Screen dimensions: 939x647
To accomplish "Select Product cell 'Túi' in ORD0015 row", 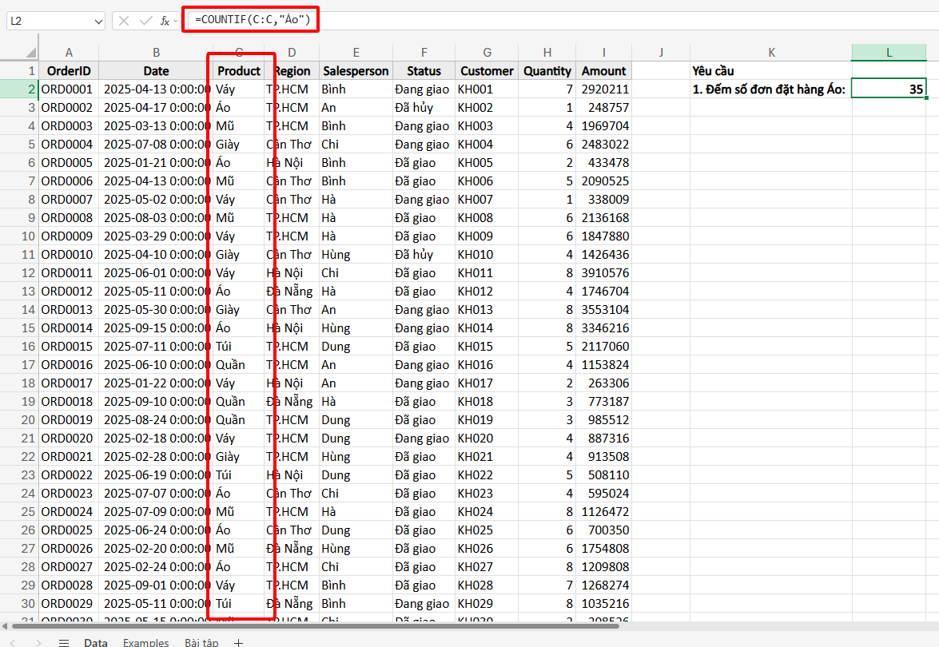I will pyautogui.click(x=239, y=347).
